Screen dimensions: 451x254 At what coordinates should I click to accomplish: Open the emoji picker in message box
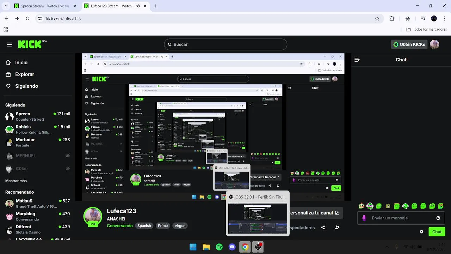tap(438, 218)
